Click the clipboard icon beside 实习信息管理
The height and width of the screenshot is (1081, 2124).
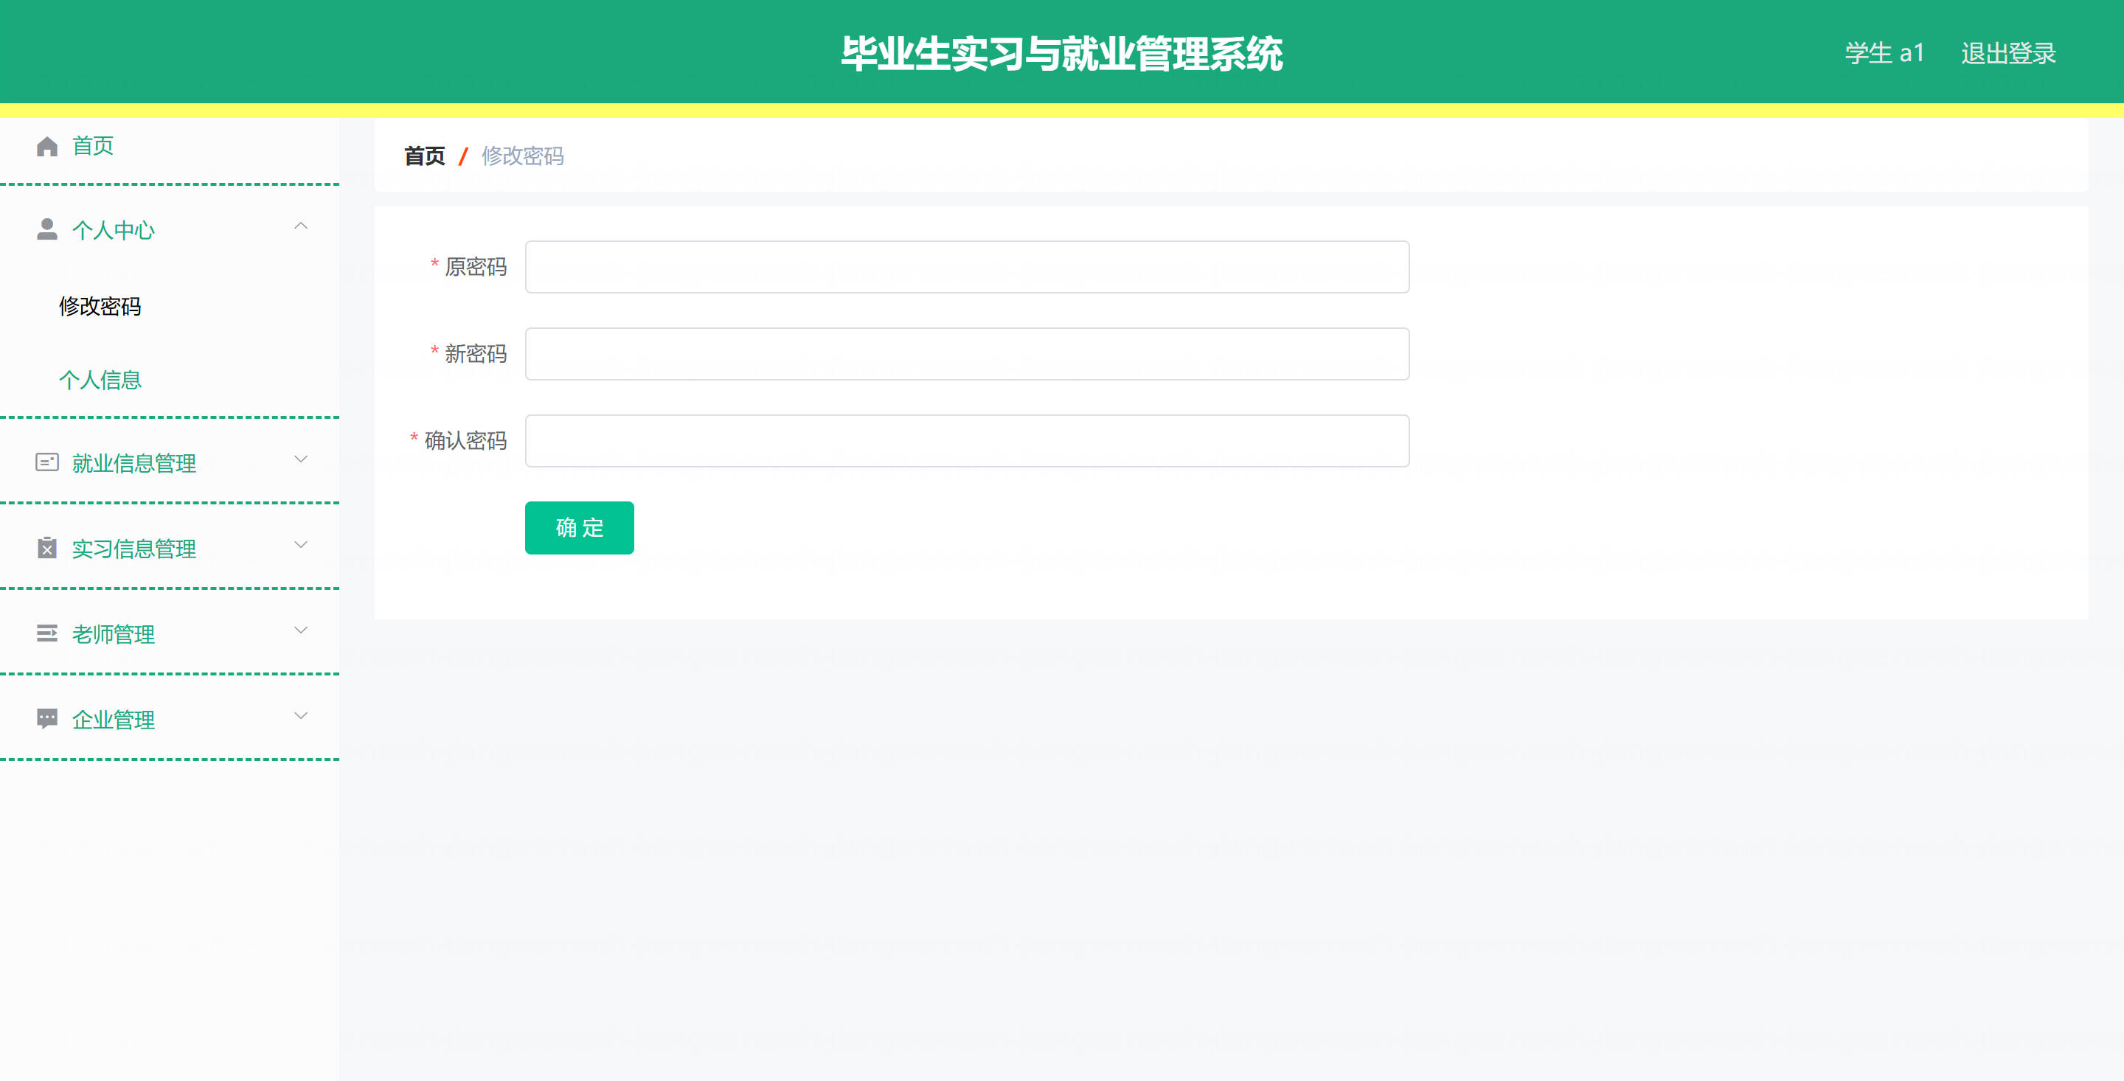pyautogui.click(x=47, y=548)
